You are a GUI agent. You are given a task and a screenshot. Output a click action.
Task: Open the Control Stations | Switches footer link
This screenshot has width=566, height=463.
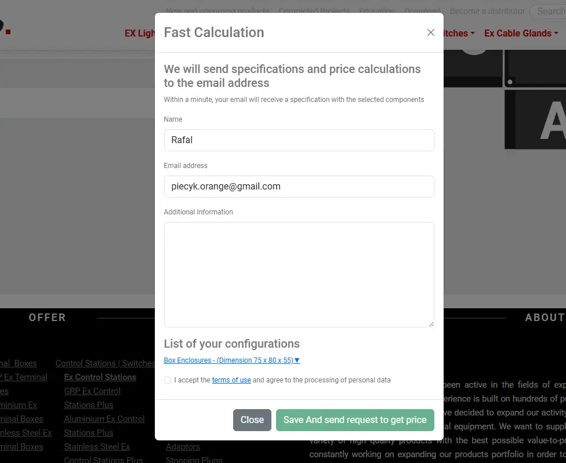(x=105, y=363)
